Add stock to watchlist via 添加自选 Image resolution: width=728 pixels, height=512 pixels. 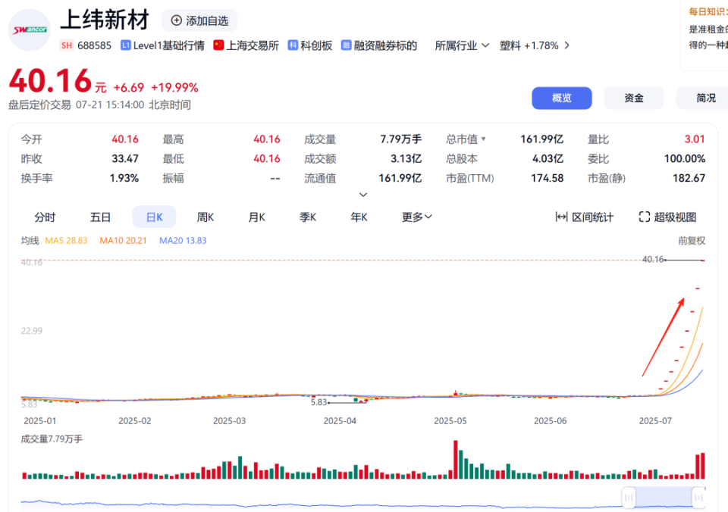point(199,21)
